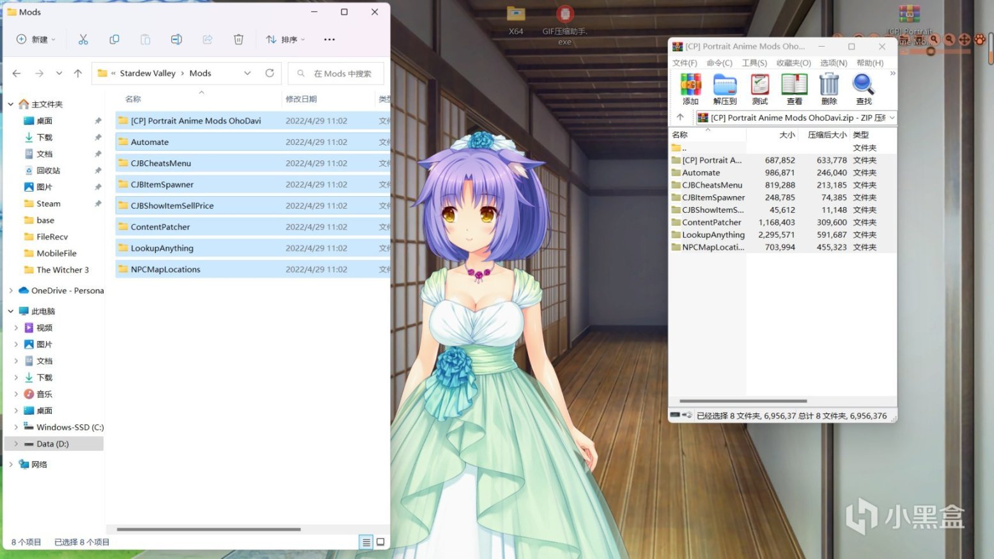The width and height of the screenshot is (994, 559).
Task: Sort WinRAR list by 大小 column
Action: click(x=787, y=135)
